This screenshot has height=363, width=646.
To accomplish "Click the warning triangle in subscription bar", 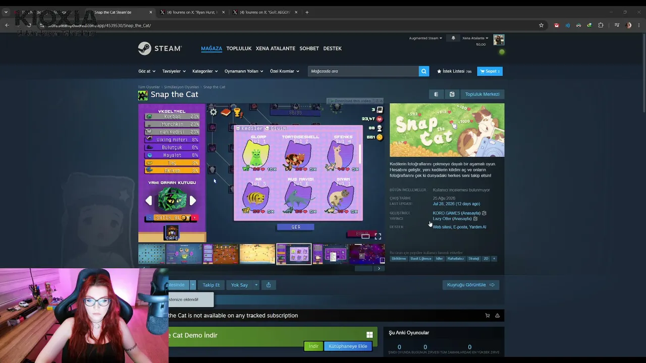I will click(497, 316).
